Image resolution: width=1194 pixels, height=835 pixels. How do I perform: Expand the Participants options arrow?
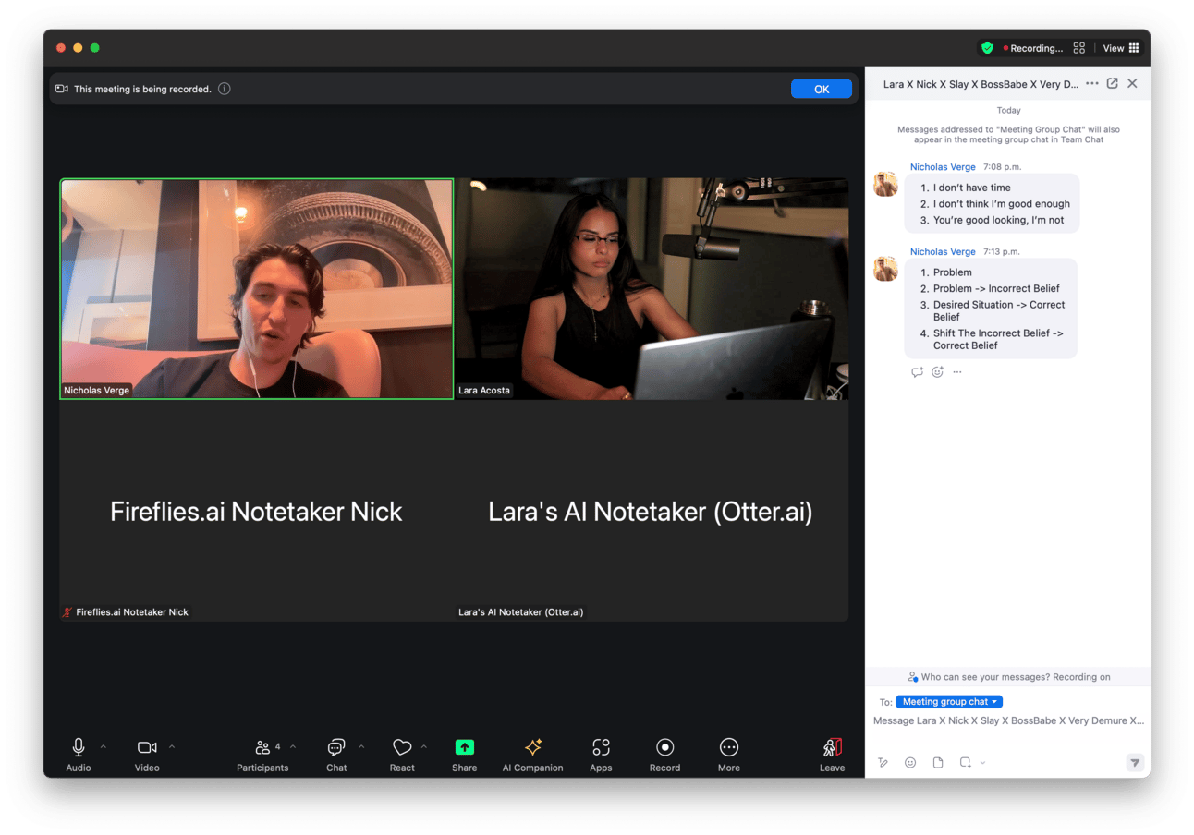pyautogui.click(x=293, y=746)
